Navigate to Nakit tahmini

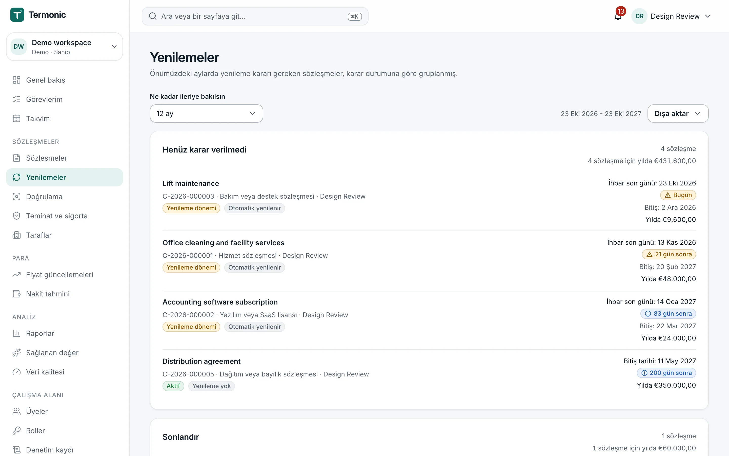coord(65,294)
